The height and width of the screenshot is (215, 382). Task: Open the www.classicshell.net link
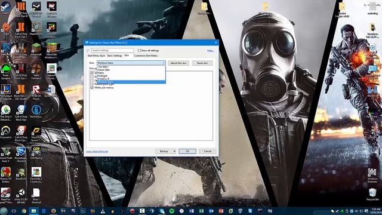pyautogui.click(x=97, y=151)
